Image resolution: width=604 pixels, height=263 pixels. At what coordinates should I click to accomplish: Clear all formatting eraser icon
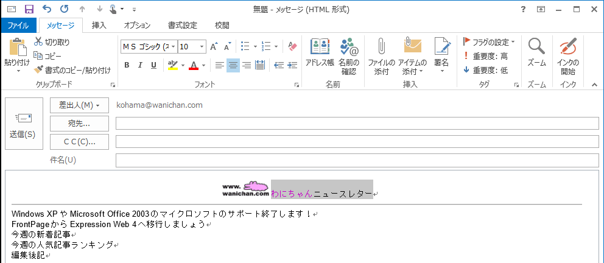tap(293, 47)
